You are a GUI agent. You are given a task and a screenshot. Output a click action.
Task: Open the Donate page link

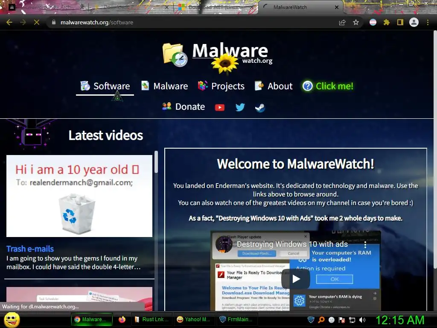coord(184,106)
